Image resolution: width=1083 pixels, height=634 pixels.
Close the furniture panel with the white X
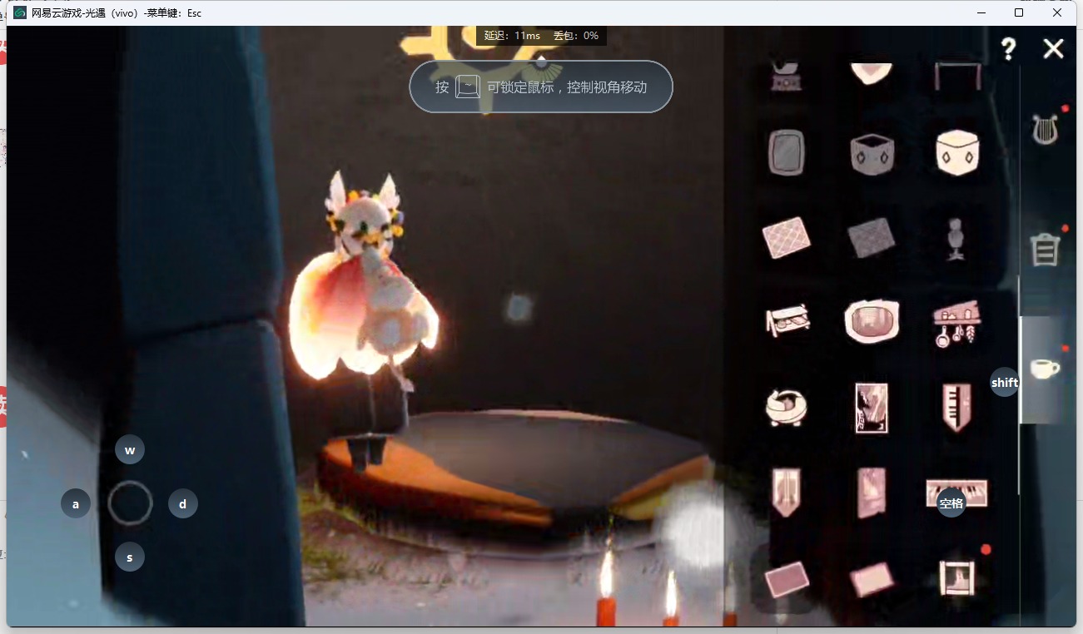pyautogui.click(x=1053, y=49)
